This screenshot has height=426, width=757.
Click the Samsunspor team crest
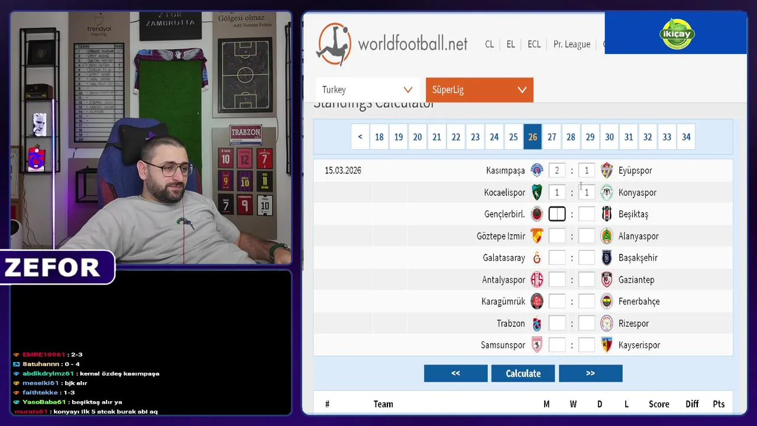[x=537, y=345]
